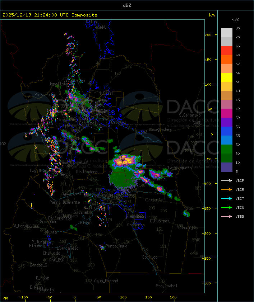This screenshot has width=254, height=302.
Task: Click the Agua_Escond place label
Action: coord(106,281)
